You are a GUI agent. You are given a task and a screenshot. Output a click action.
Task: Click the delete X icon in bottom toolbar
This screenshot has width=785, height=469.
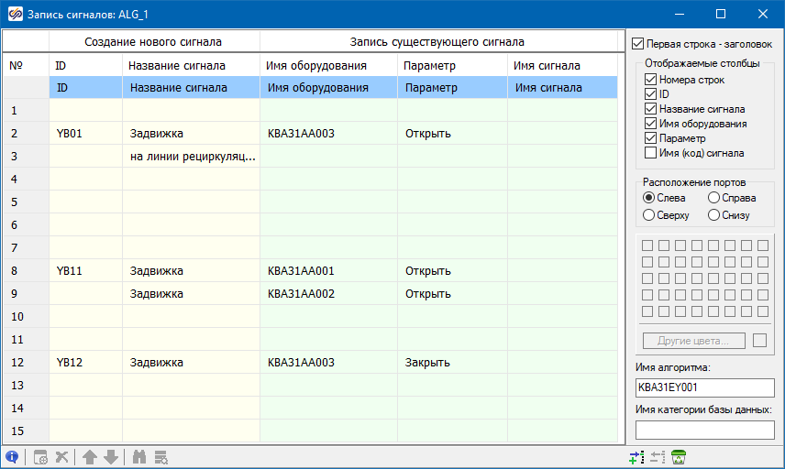click(62, 456)
